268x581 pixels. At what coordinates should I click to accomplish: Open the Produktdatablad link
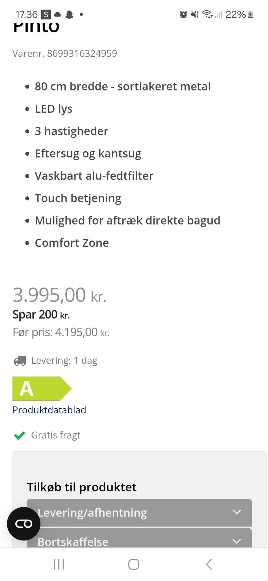[49, 410]
